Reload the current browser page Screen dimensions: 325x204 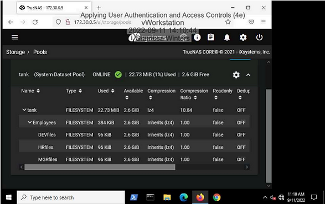[x=35, y=22]
